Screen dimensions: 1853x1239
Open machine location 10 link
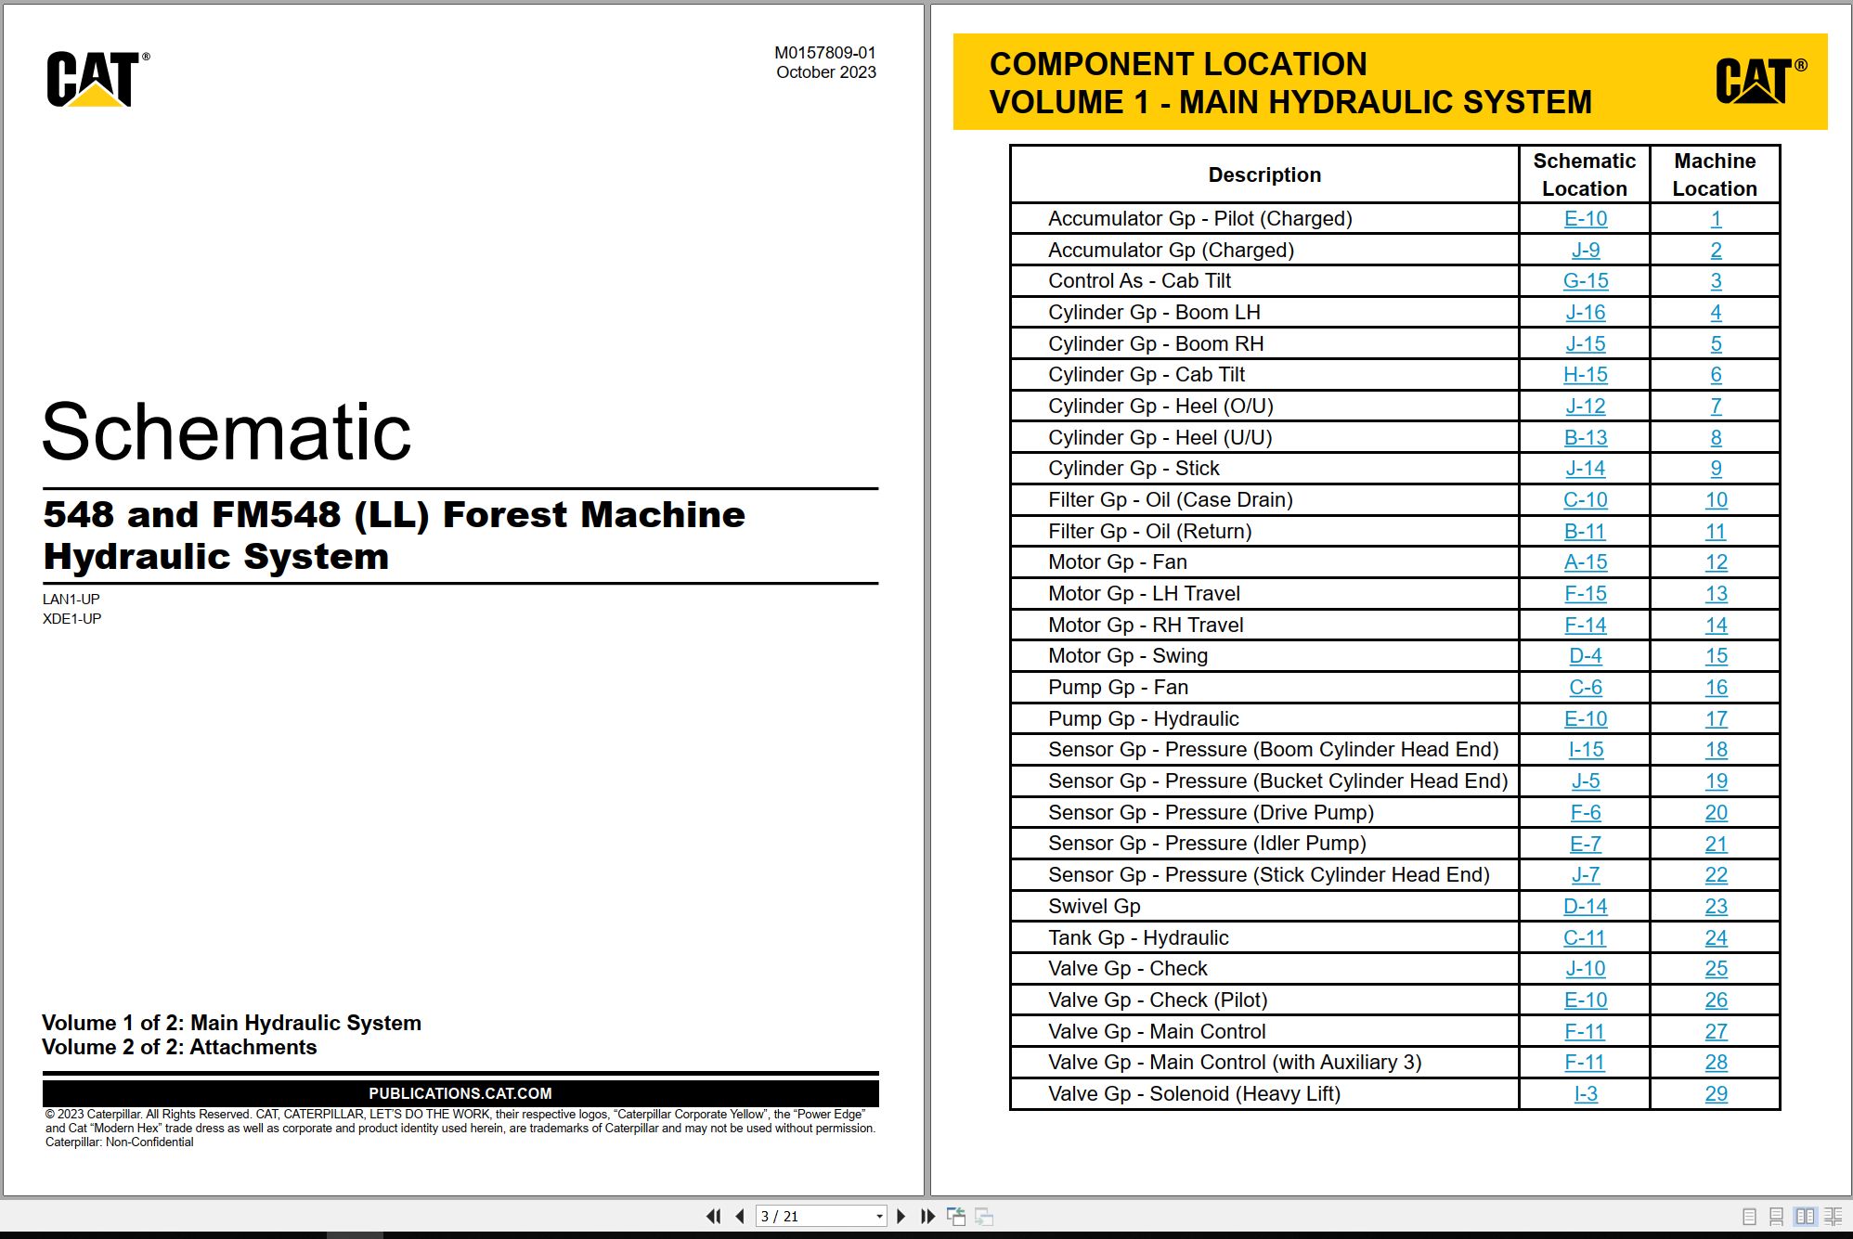[x=1716, y=500]
